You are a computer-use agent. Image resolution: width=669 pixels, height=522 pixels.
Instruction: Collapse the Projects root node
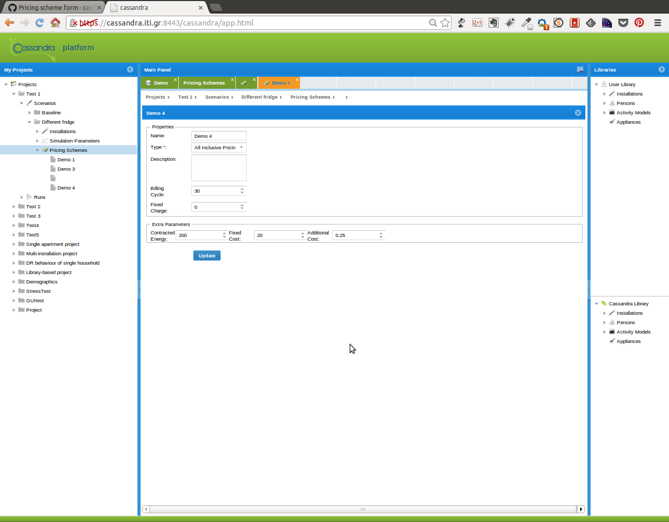6,85
